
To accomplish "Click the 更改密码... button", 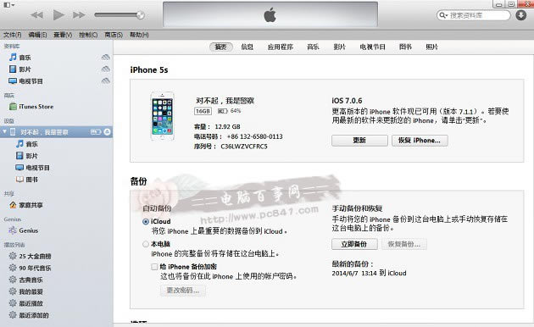I will pos(183,291).
